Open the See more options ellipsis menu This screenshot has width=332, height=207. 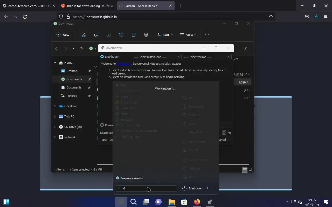207,35
